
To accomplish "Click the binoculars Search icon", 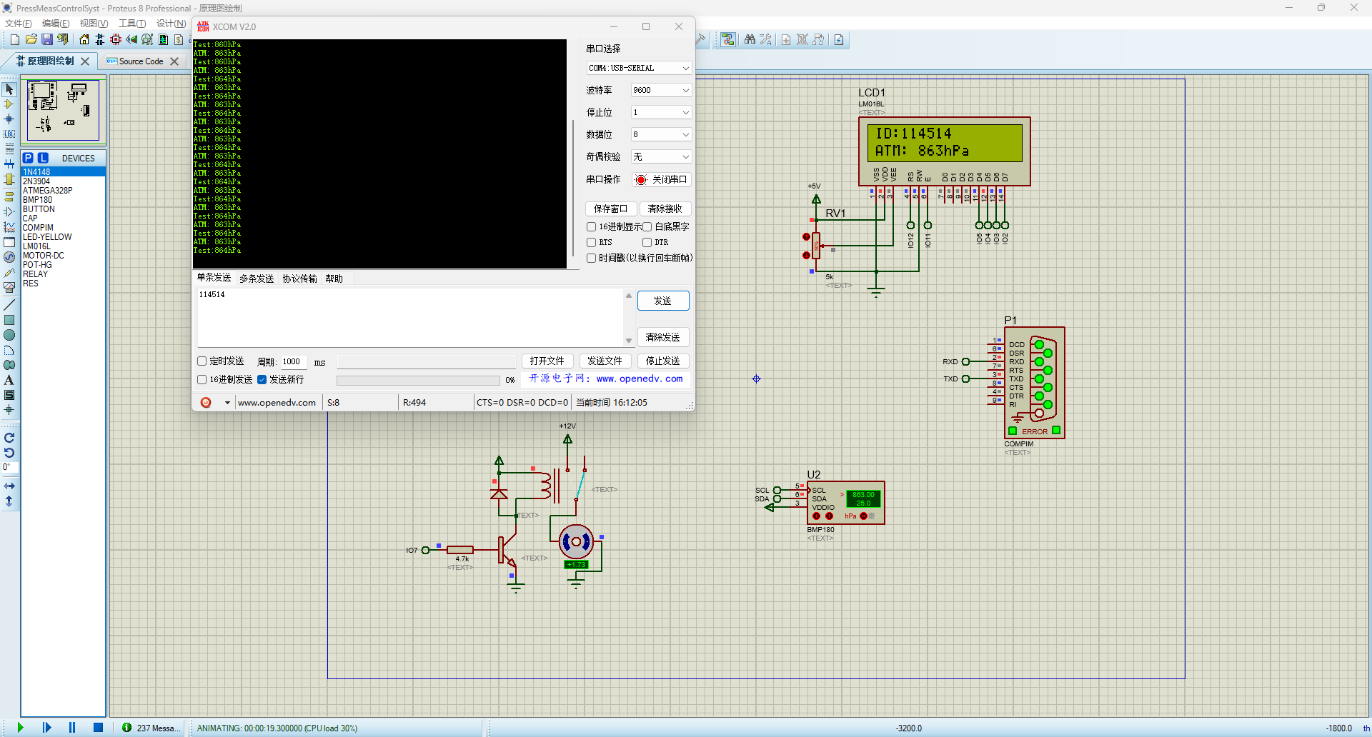I will (x=750, y=40).
